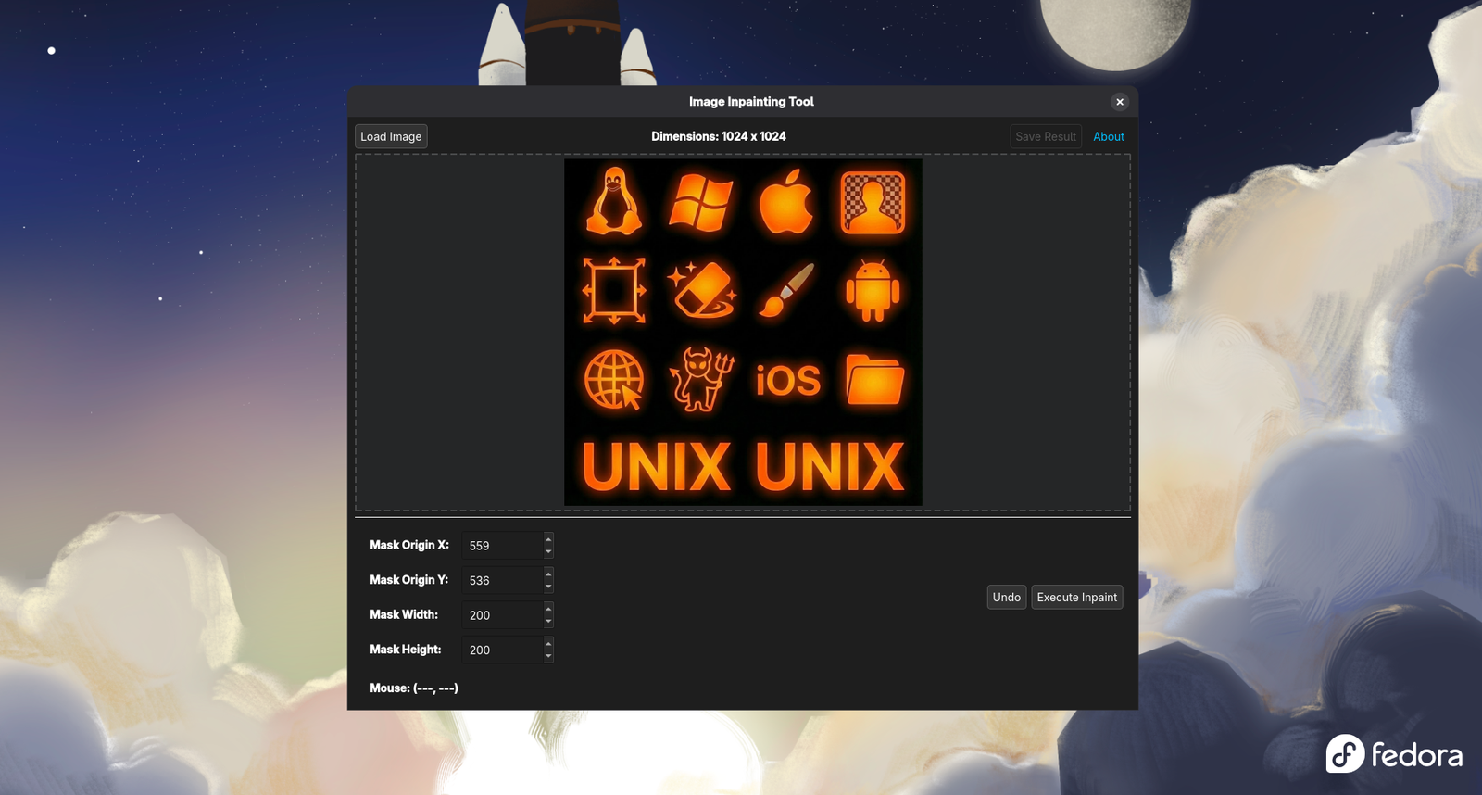Run Execute Inpaint
This screenshot has height=795, width=1482.
(1077, 597)
